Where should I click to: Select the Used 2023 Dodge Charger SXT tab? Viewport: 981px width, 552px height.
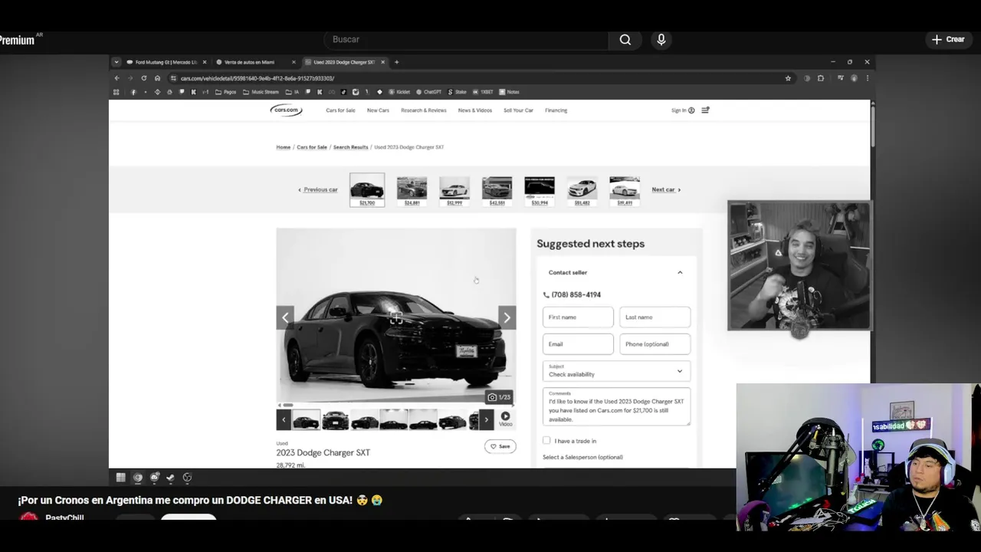[x=343, y=62]
